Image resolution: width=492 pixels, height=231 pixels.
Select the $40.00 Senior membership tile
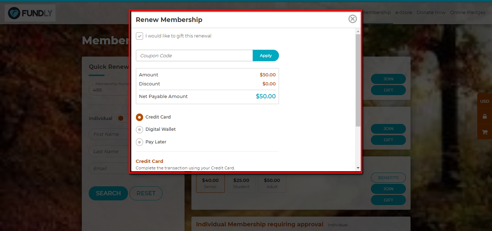click(210, 183)
